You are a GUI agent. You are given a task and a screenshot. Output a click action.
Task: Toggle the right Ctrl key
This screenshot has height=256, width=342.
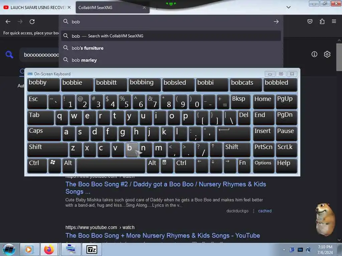click(184, 166)
